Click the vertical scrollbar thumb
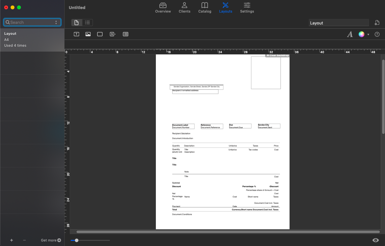The image size is (385, 246). [x=383, y=97]
